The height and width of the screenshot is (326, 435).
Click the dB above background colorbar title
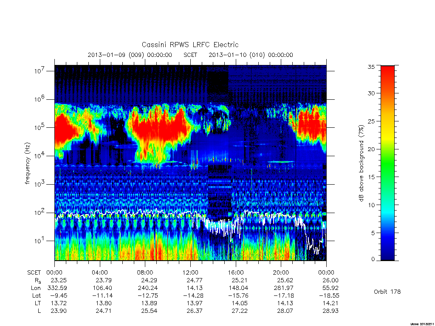[361, 163]
